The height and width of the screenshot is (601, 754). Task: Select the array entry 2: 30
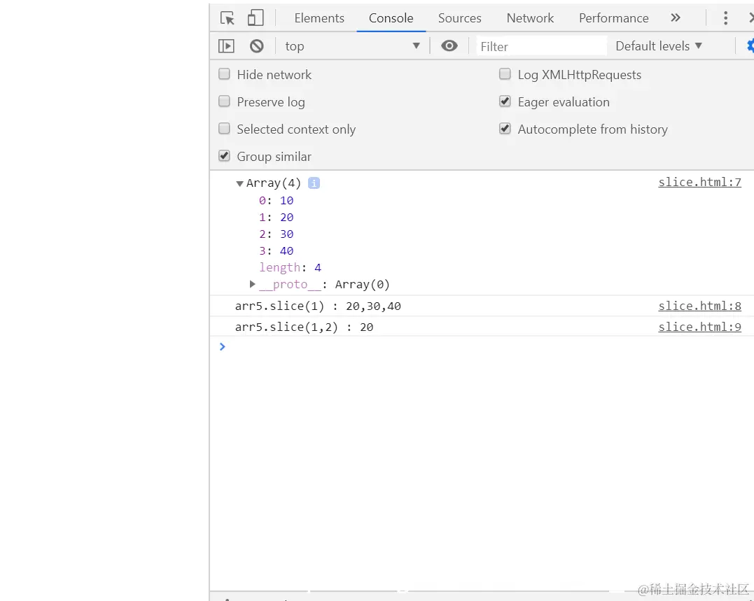[x=276, y=234]
